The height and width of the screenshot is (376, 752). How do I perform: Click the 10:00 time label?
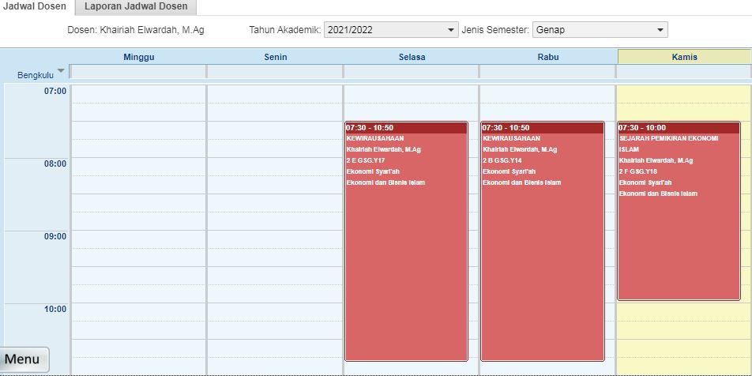click(x=55, y=309)
